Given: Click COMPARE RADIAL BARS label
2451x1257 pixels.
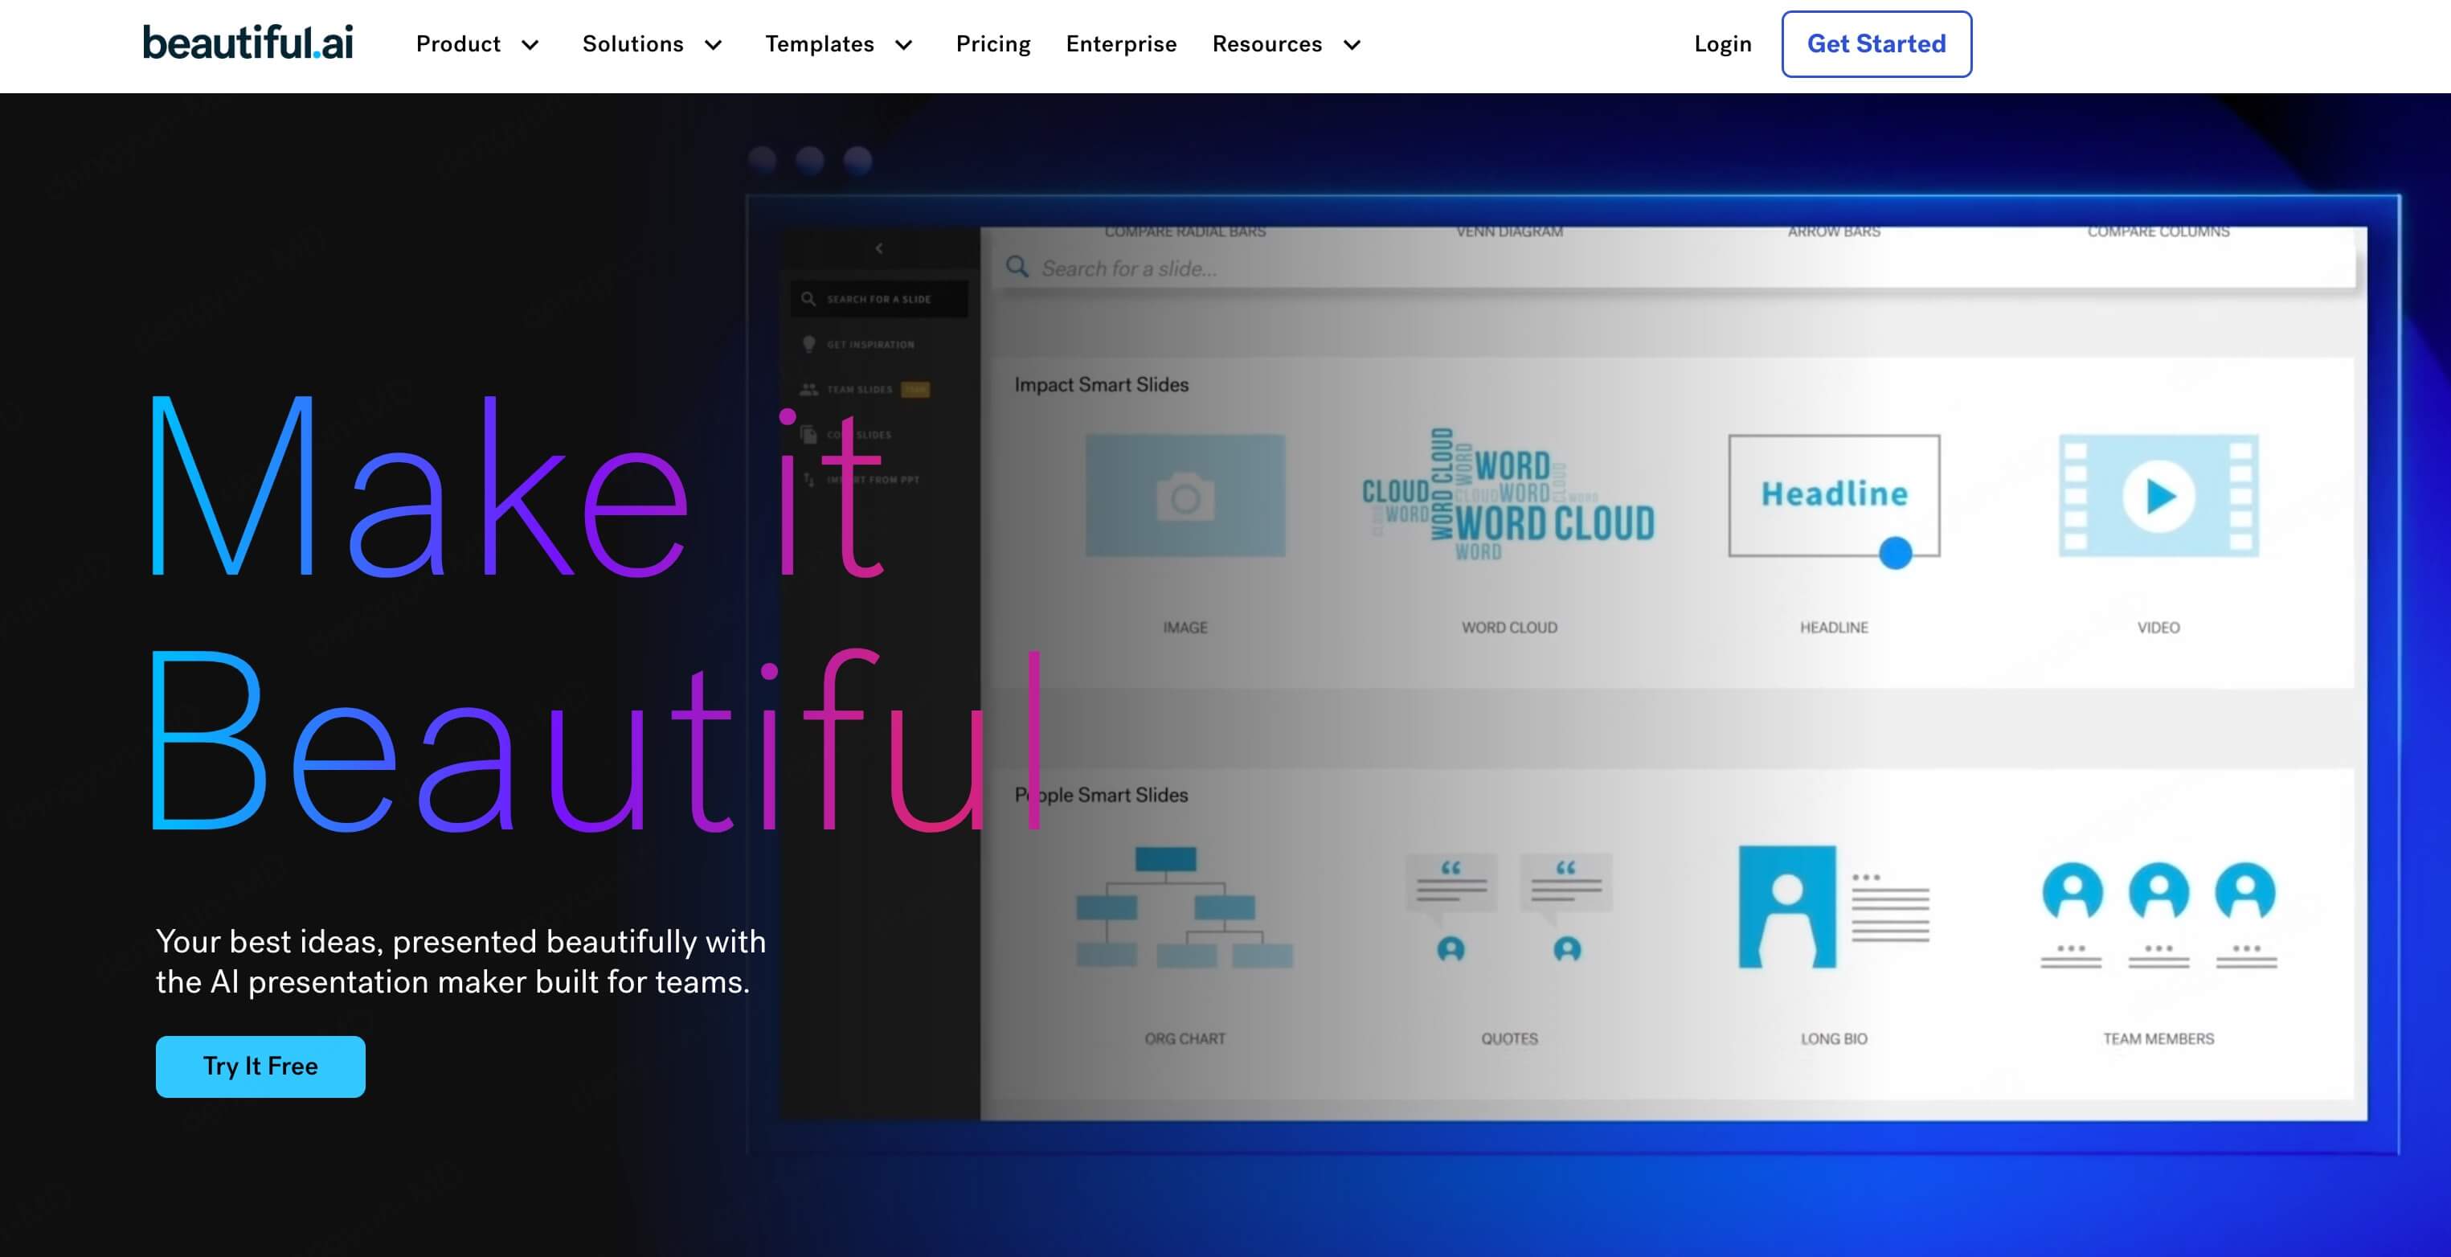Looking at the screenshot, I should pos(1185,231).
